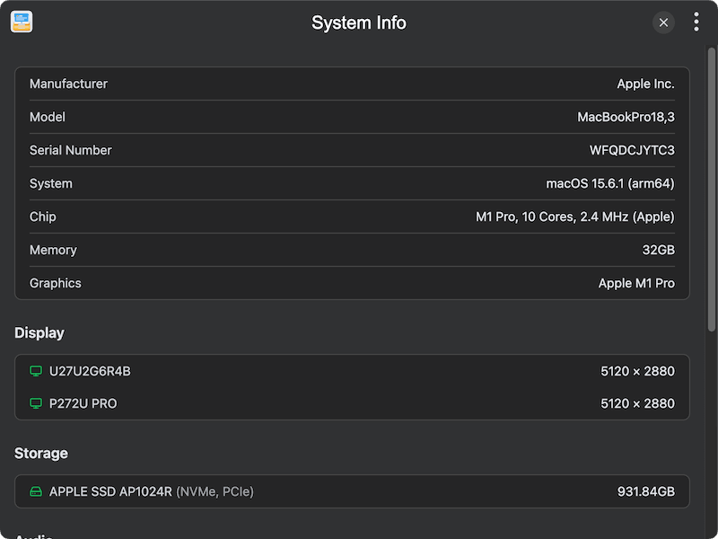Image resolution: width=718 pixels, height=539 pixels.
Task: Click the Graphics row label
Action: click(x=56, y=283)
